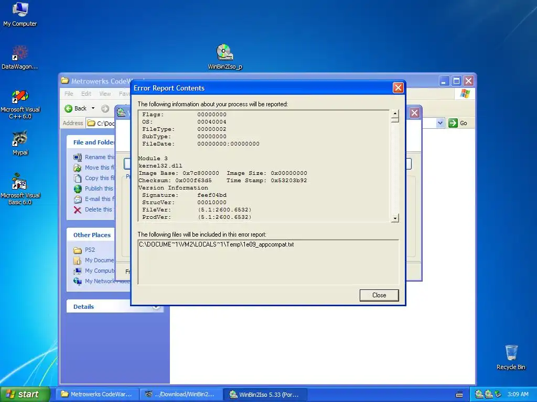Screen dimensions: 537x402
Task: Click the My Documents icon in Other Places
Action: (78, 261)
